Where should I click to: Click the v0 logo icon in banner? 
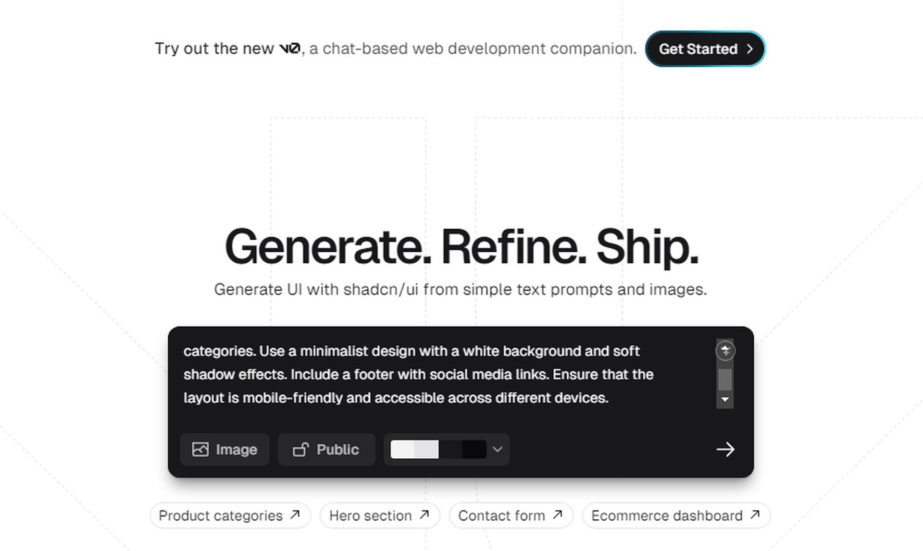[290, 48]
